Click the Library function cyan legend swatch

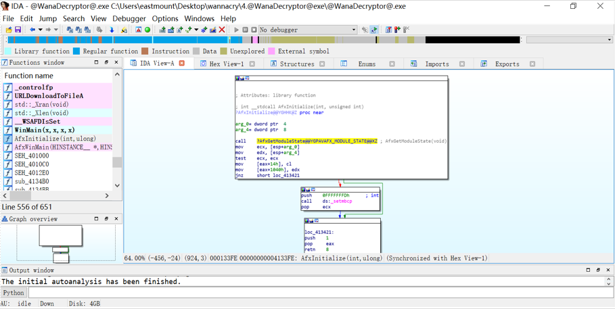click(x=8, y=51)
